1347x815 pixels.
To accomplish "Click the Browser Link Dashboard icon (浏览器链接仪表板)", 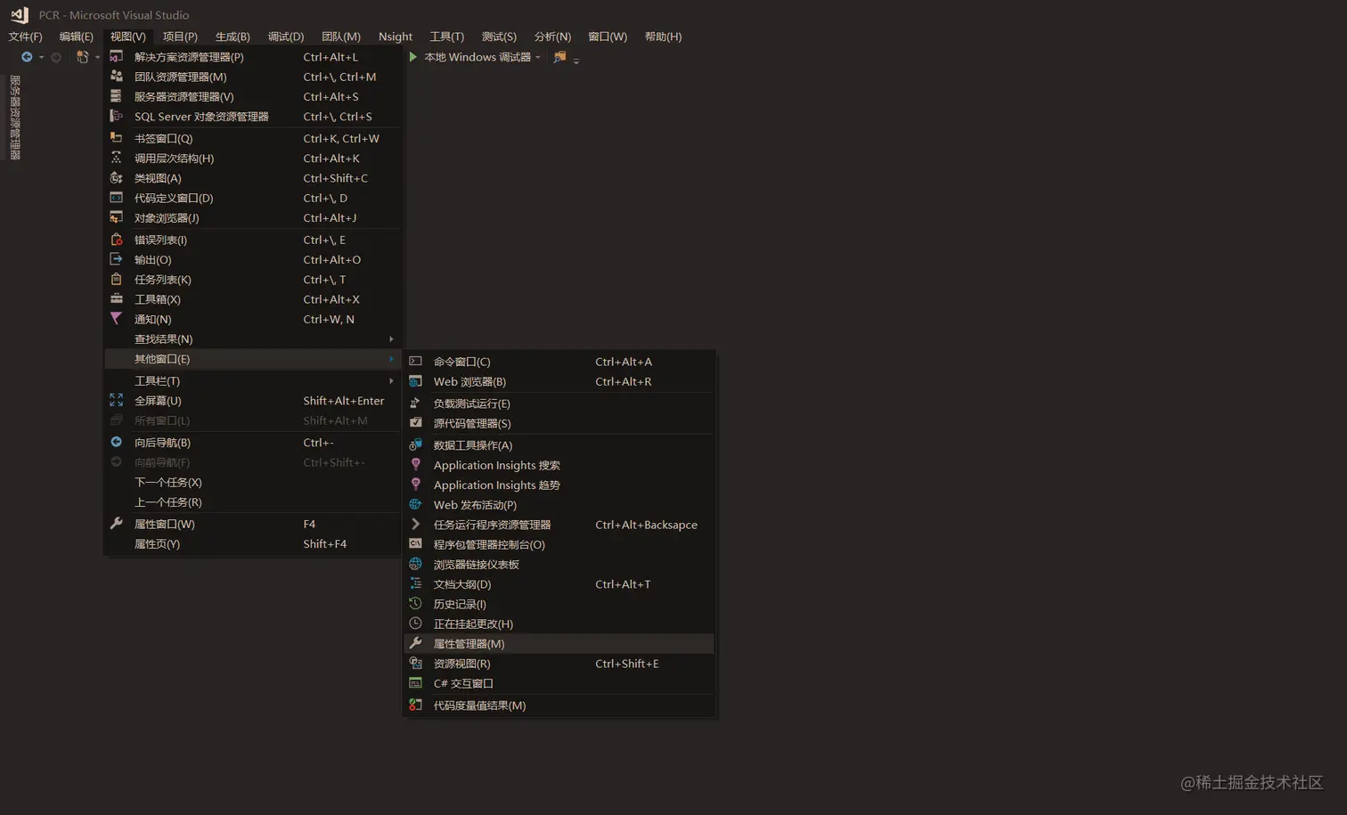I will click(415, 564).
